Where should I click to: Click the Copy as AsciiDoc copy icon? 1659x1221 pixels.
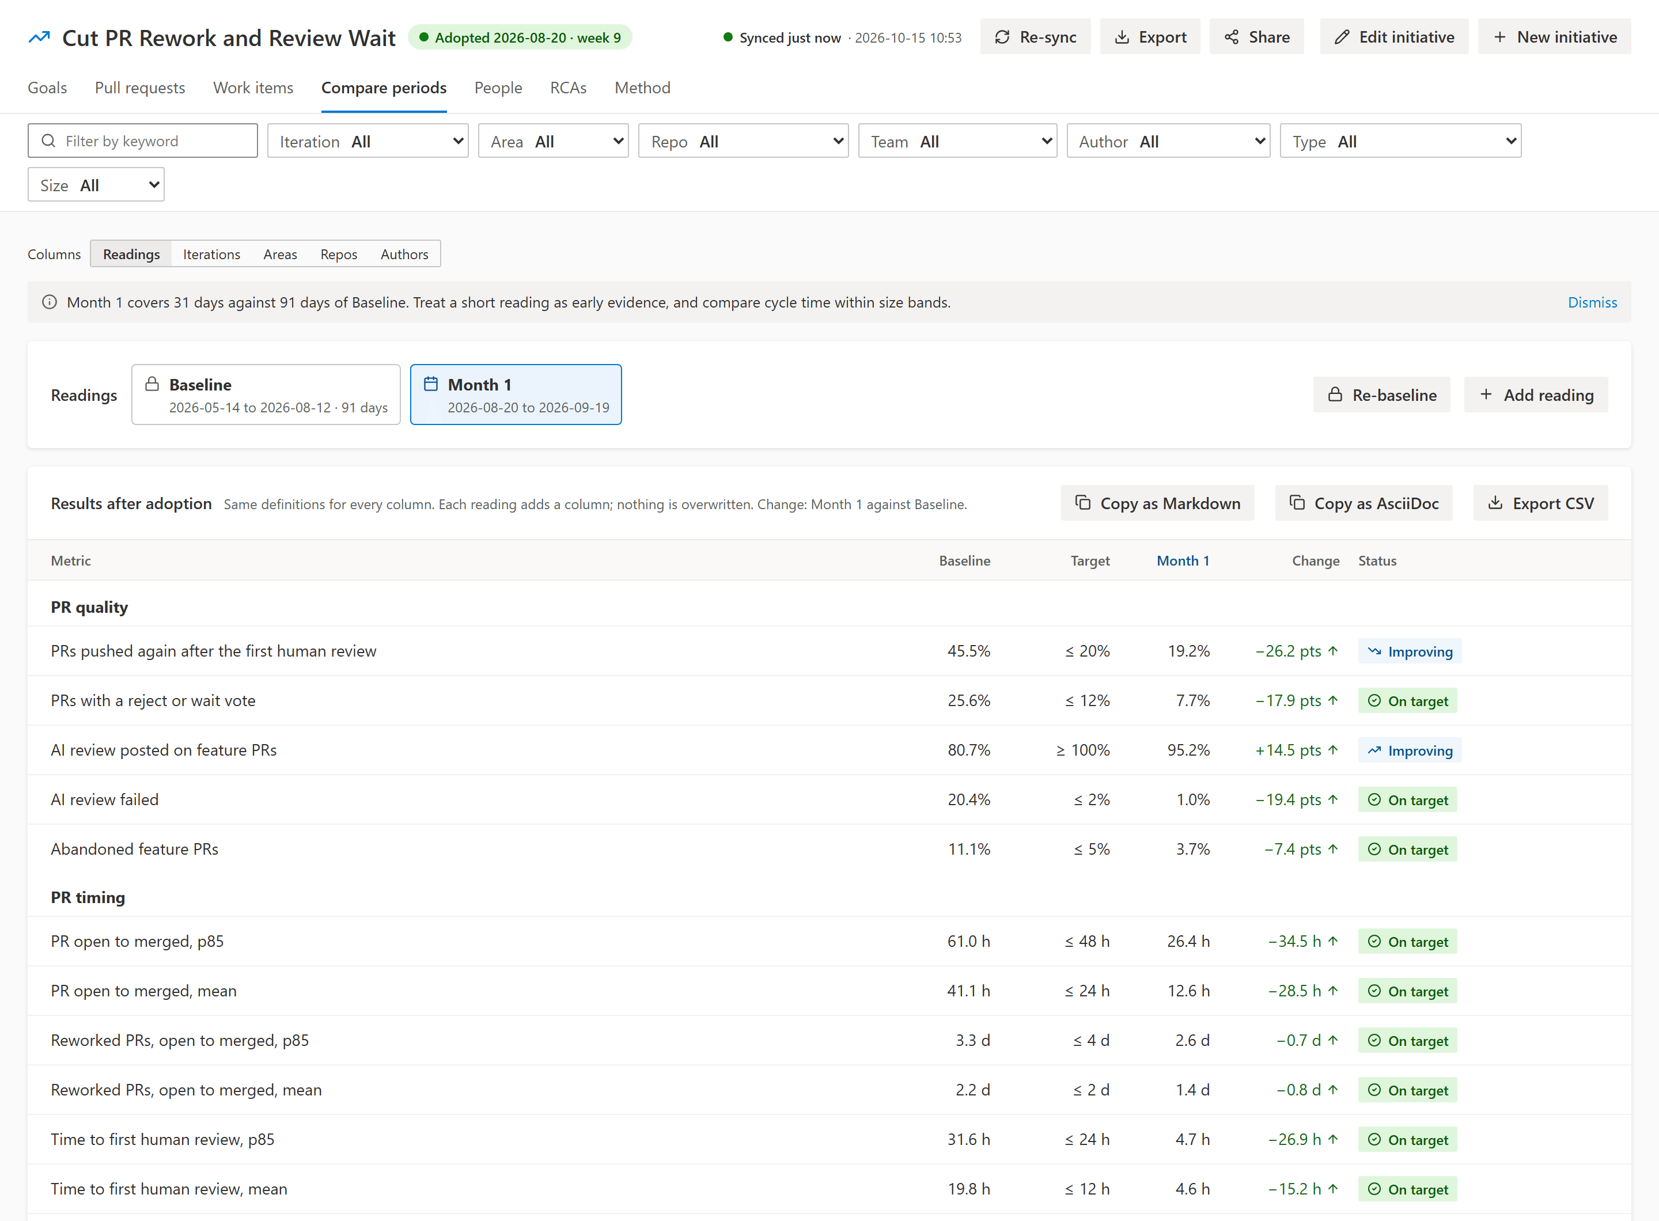[x=1297, y=503]
